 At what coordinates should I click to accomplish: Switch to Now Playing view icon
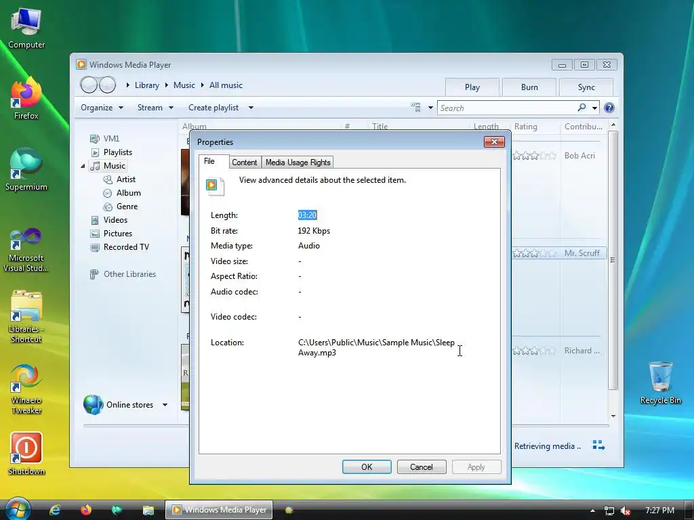pyautogui.click(x=598, y=446)
